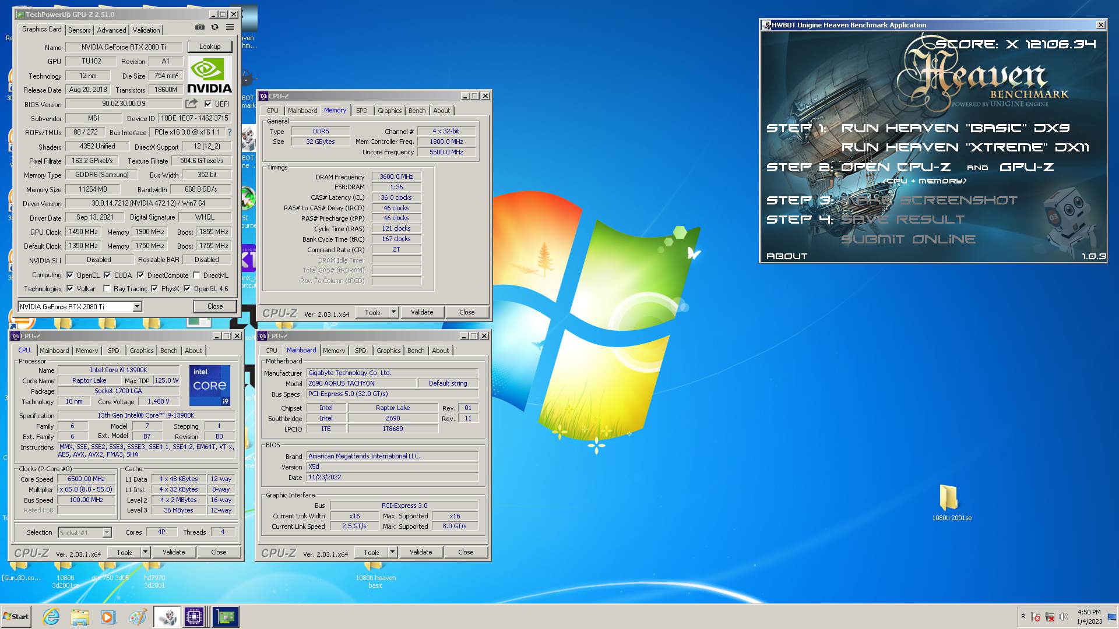Screen dimensions: 1119x629
Task: Click About in Heaven benchmark window
Action: 786,256
